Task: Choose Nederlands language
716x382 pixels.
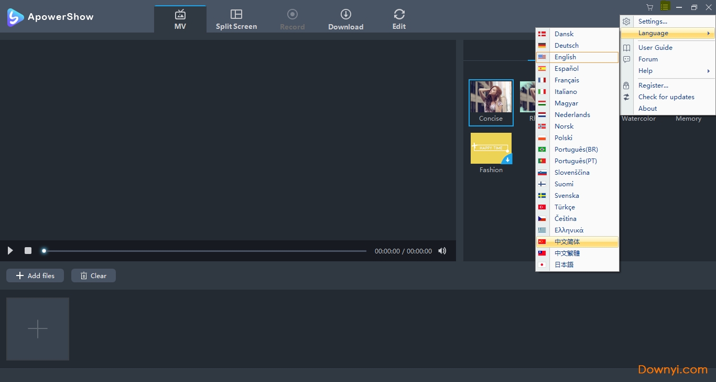Action: coord(577,115)
